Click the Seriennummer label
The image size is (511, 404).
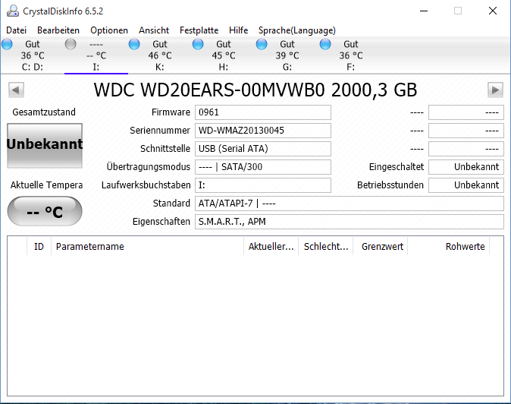click(x=160, y=131)
